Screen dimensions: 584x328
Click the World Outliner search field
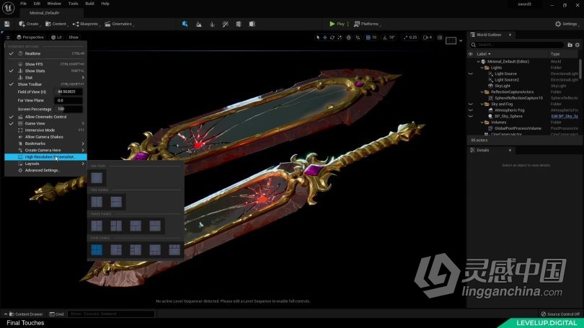point(517,45)
